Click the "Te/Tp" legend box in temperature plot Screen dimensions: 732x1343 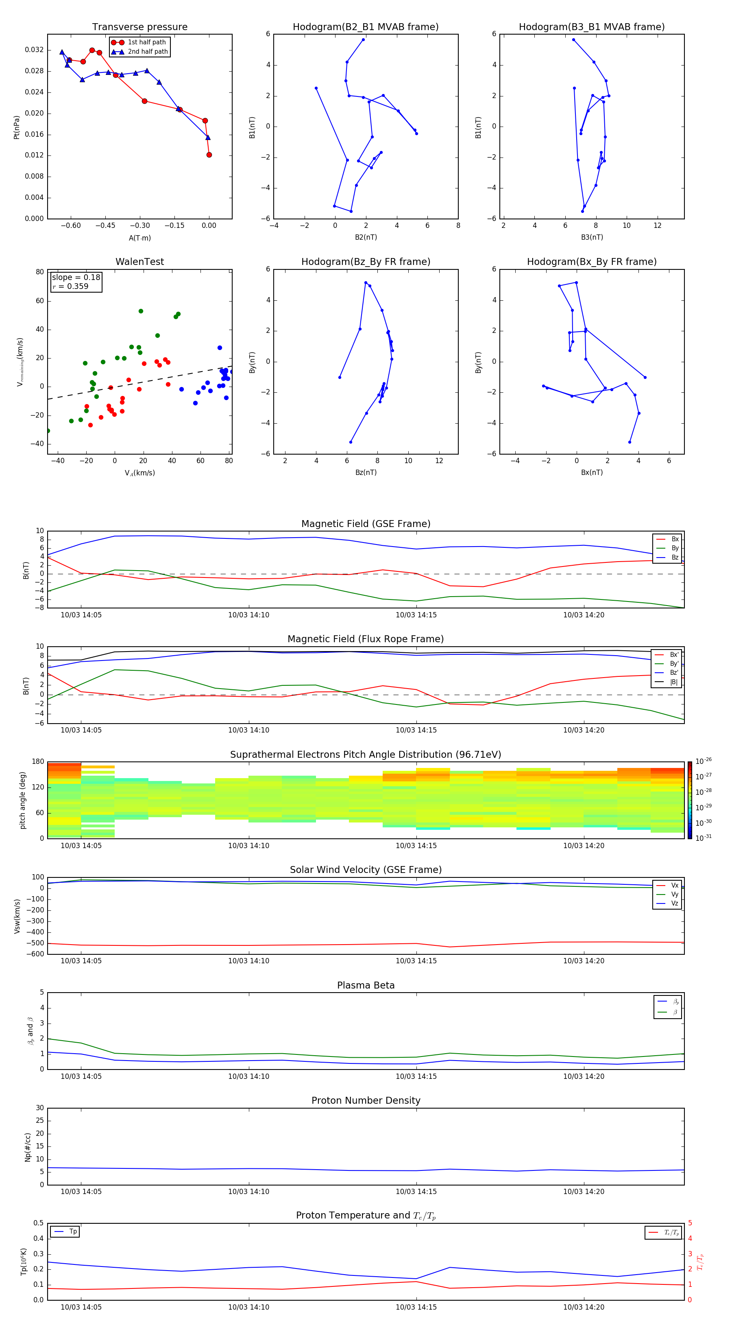(x=663, y=1232)
